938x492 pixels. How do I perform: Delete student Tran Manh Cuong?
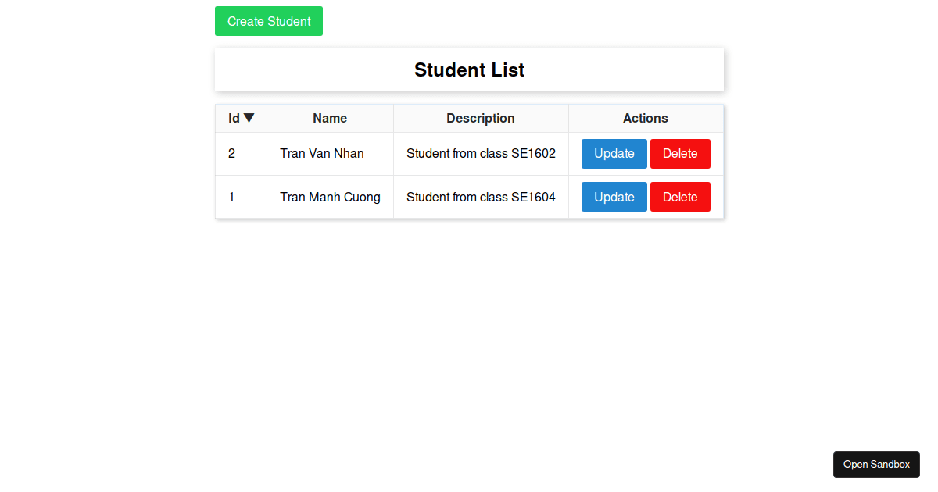[680, 197]
